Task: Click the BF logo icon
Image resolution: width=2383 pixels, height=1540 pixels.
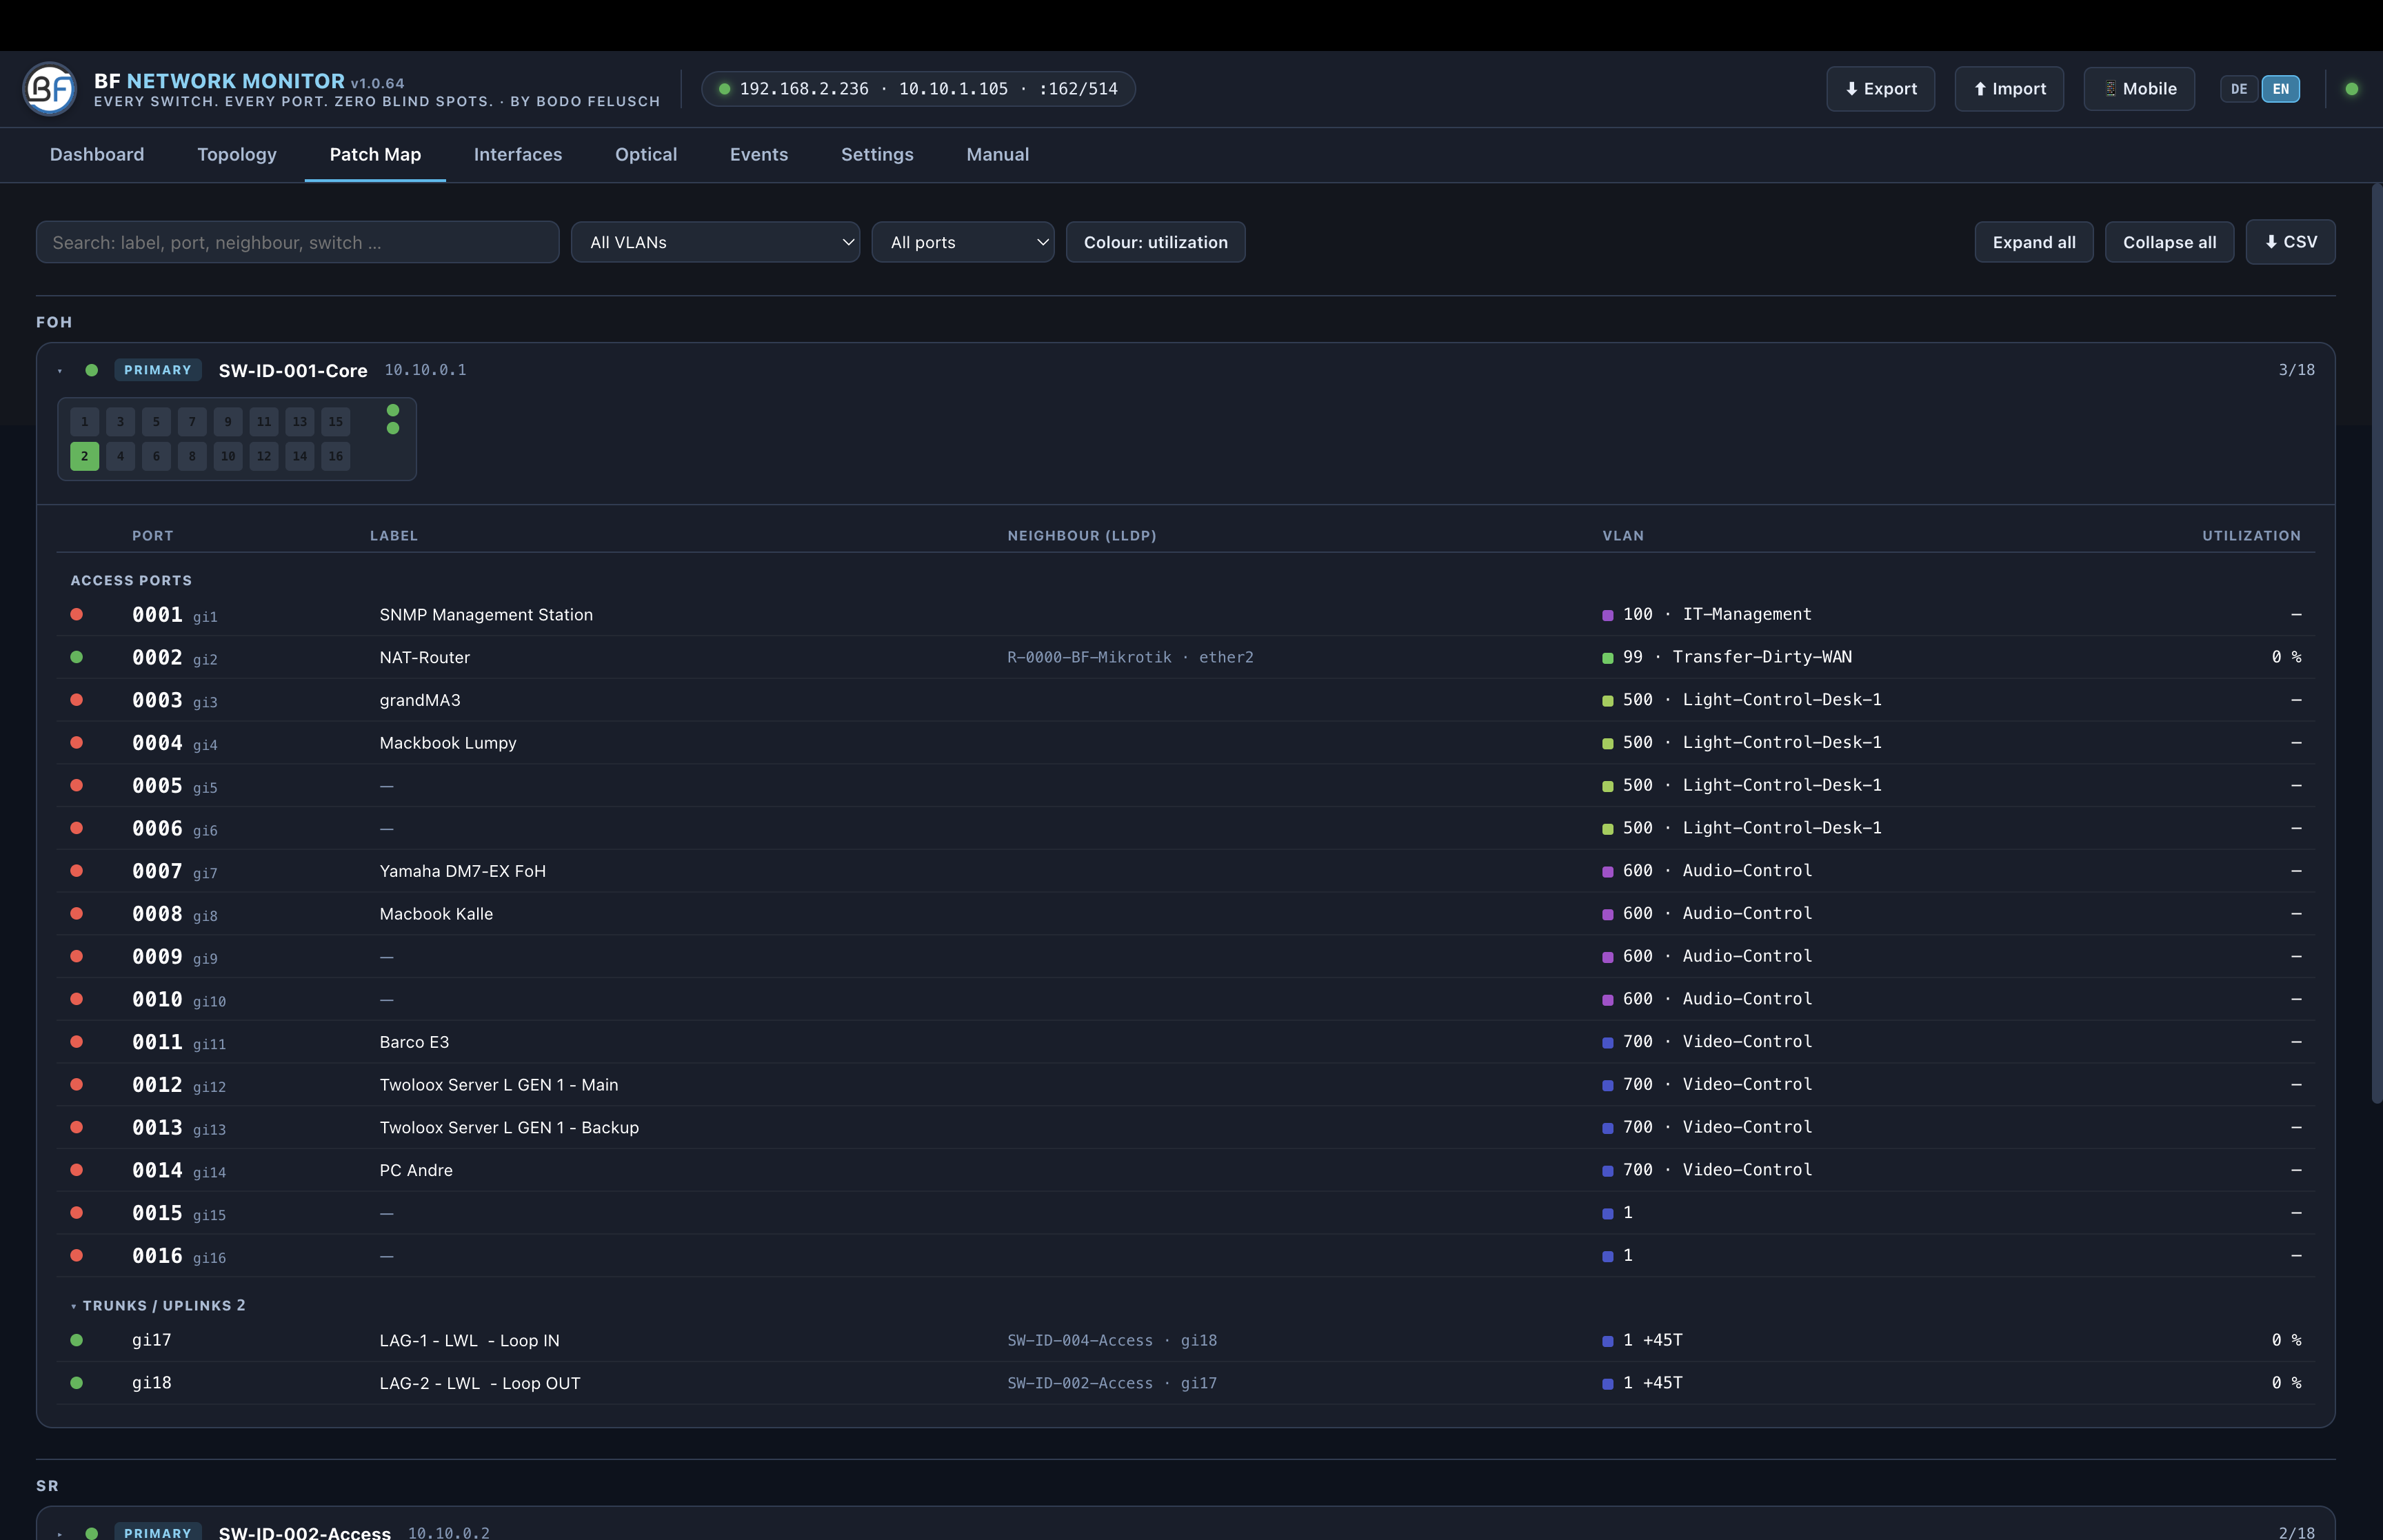Action: pyautogui.click(x=50, y=89)
